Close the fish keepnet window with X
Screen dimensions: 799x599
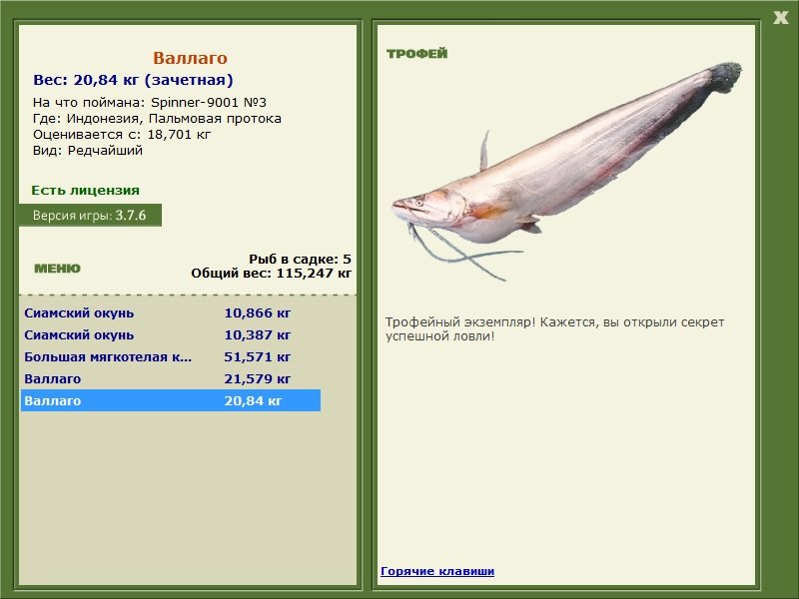[x=780, y=16]
